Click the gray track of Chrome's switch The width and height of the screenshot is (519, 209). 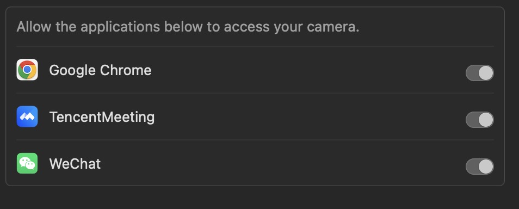tap(472, 73)
